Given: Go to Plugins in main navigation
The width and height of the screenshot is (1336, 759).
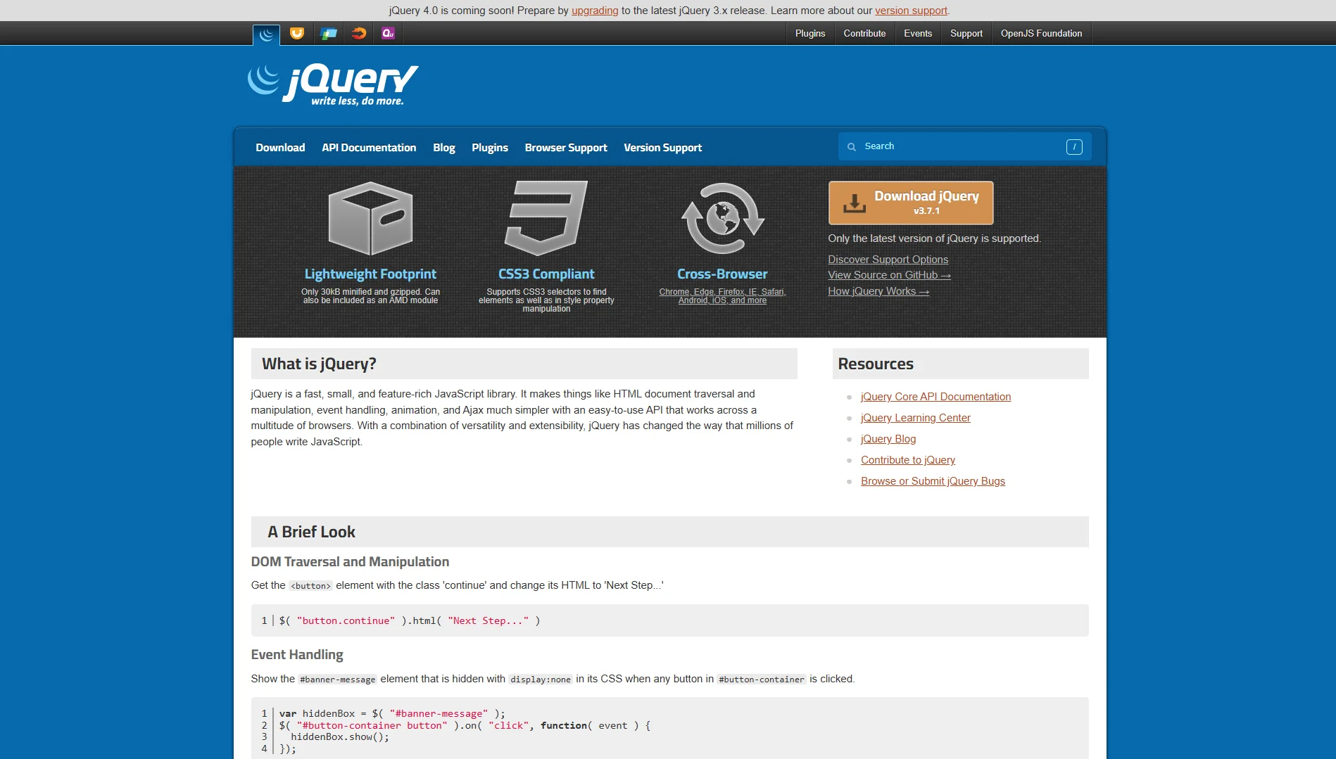Looking at the screenshot, I should 490,148.
